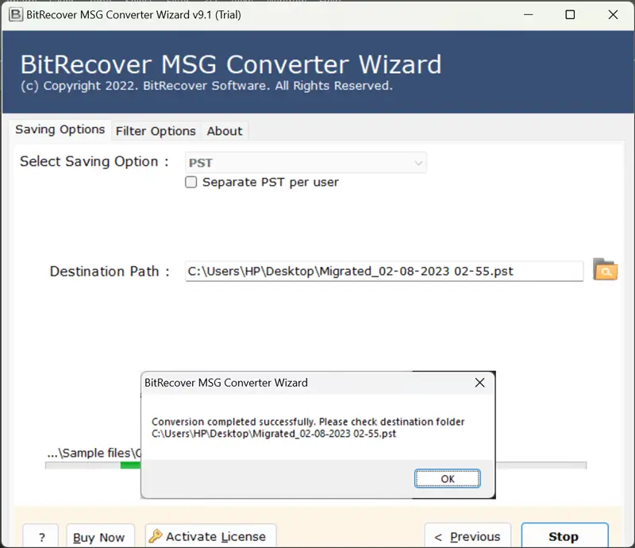The image size is (635, 548).
Task: Go back with the Previous button
Action: tap(468, 536)
